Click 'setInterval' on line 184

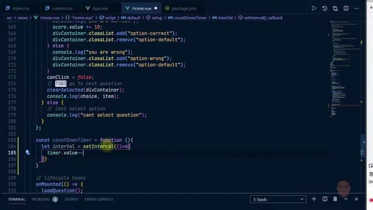coord(98,146)
